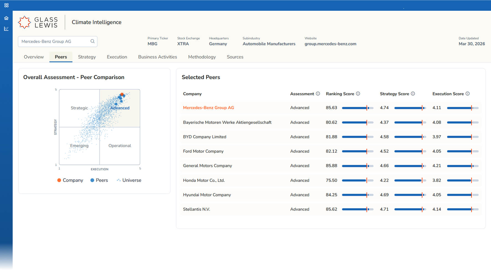
Task: Click Hyundai ranking score value 84.25
Action: tap(331, 195)
